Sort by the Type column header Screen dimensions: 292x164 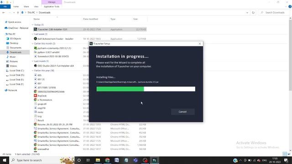120,19
